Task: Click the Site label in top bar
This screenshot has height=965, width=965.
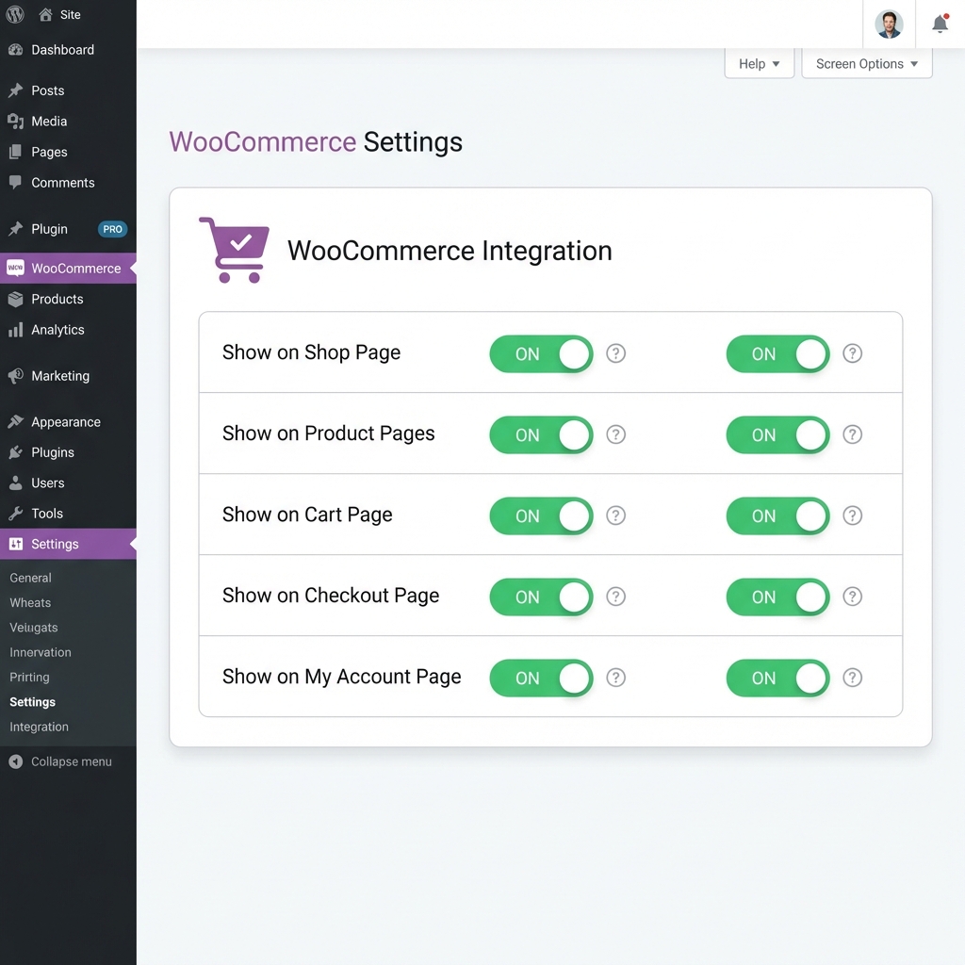Action: (x=70, y=15)
